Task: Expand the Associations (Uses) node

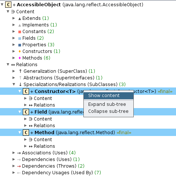Action: coord(14,153)
